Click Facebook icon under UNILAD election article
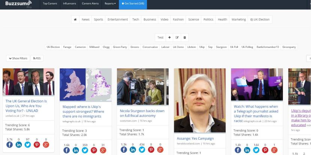Viewport: 311px width, 155px height. coord(10,145)
